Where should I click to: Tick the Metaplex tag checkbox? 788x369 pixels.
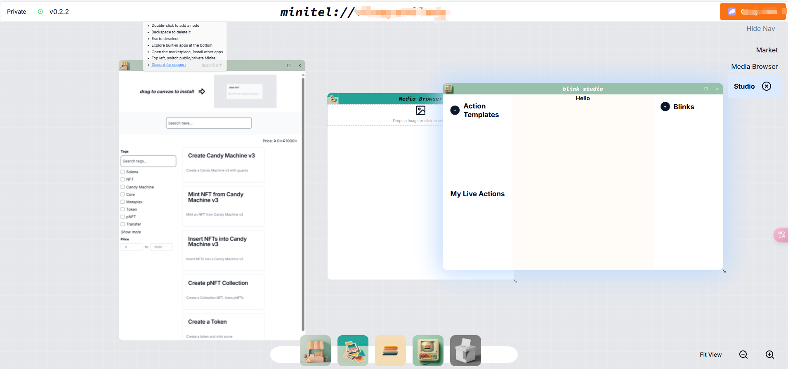[123, 202]
